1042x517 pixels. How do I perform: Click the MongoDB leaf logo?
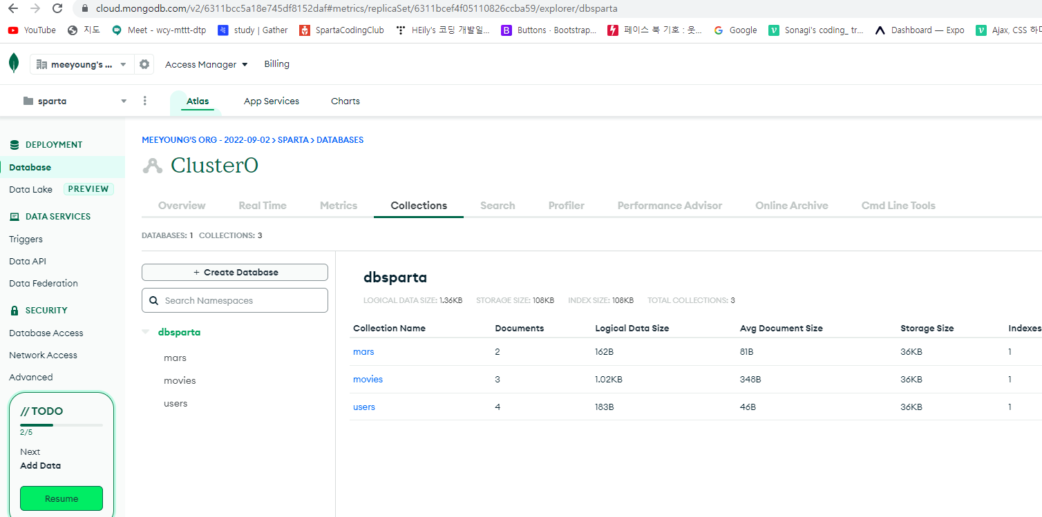14,64
